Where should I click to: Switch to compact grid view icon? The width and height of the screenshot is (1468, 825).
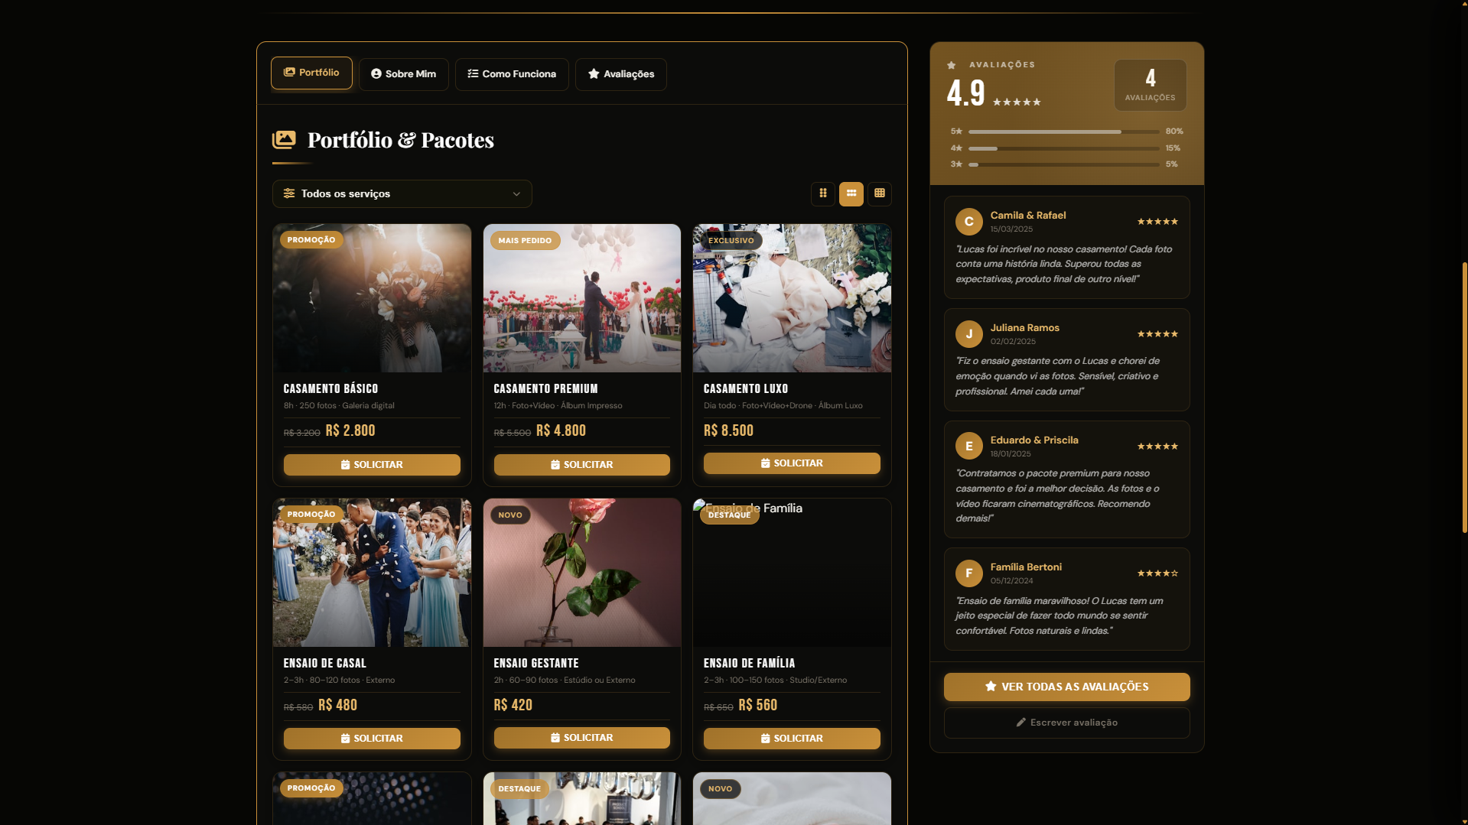(x=823, y=193)
